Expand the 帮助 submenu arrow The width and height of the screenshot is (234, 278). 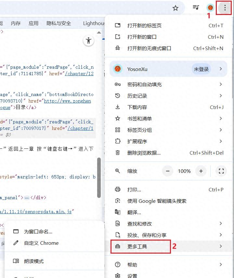click(x=221, y=265)
